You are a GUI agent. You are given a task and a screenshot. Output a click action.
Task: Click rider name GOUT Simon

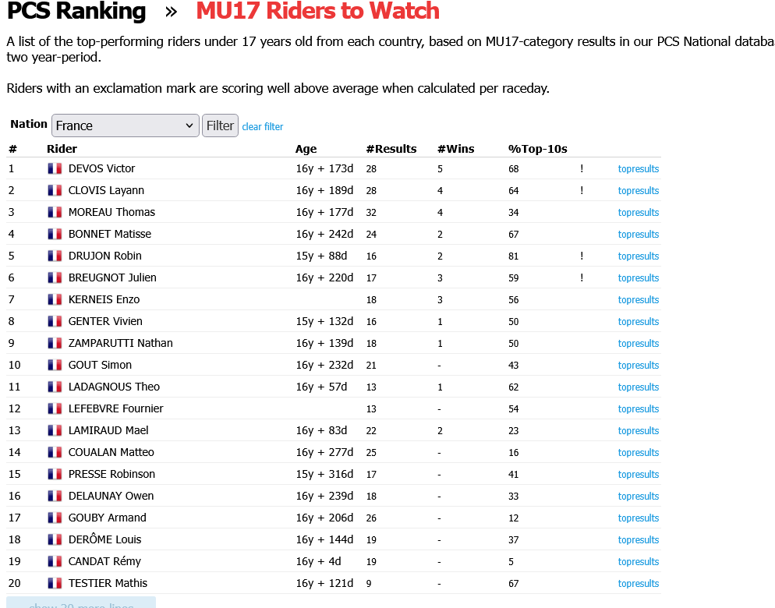(x=100, y=365)
